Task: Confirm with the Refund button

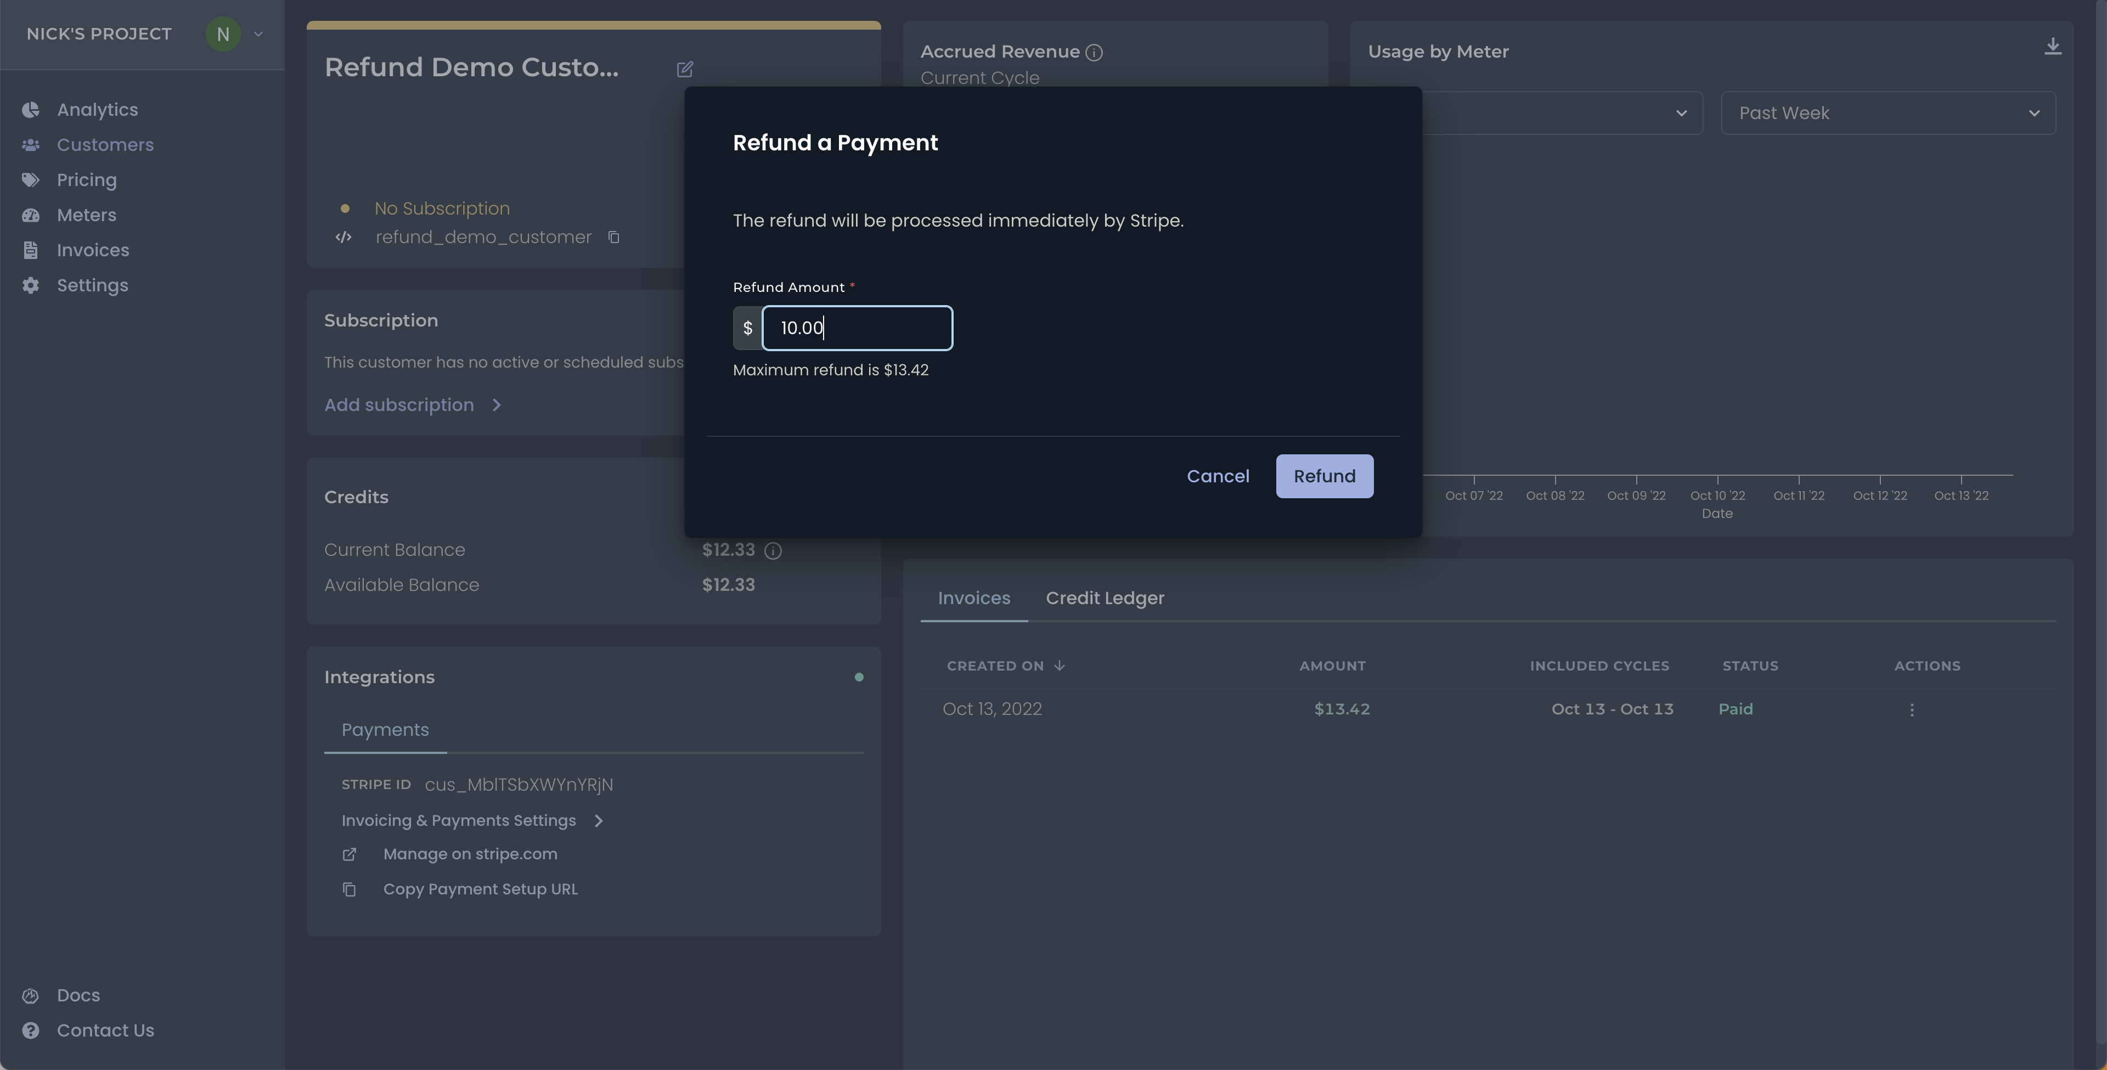Action: point(1323,476)
